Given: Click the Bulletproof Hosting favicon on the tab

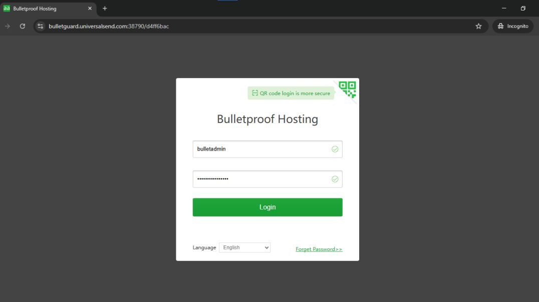Looking at the screenshot, I should (8, 8).
